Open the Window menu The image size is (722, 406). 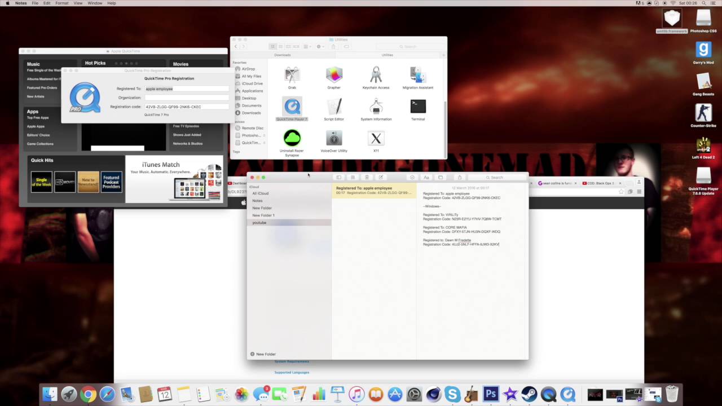95,3
